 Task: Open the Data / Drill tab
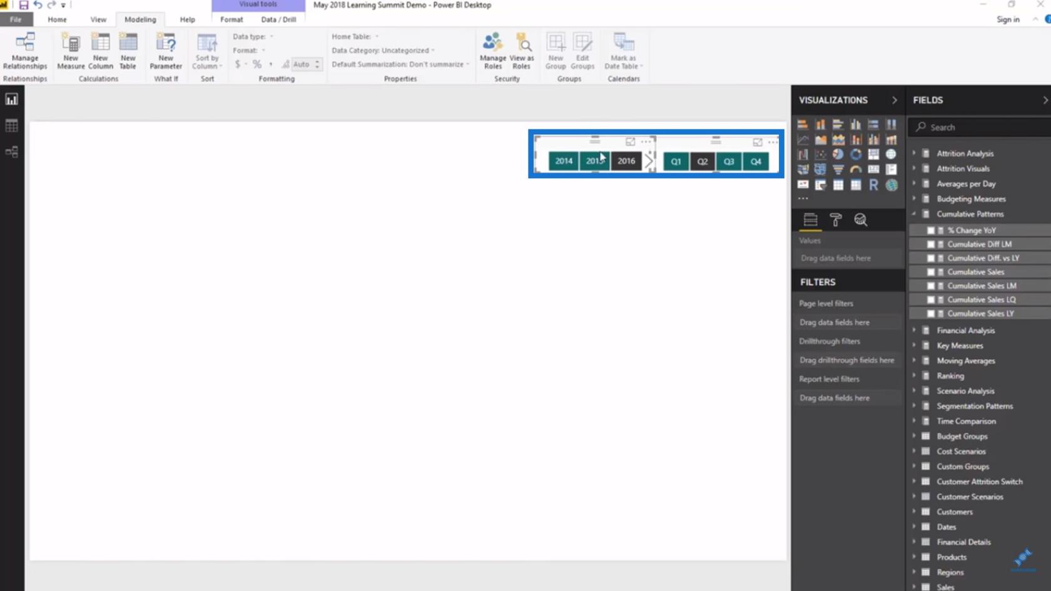click(278, 19)
